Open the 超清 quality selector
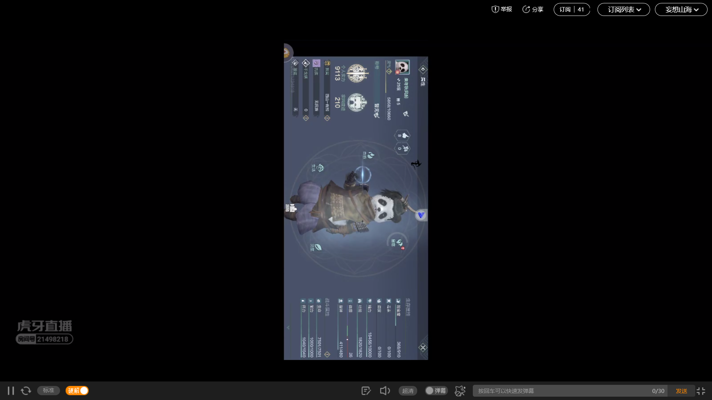The image size is (712, 400). 408,391
